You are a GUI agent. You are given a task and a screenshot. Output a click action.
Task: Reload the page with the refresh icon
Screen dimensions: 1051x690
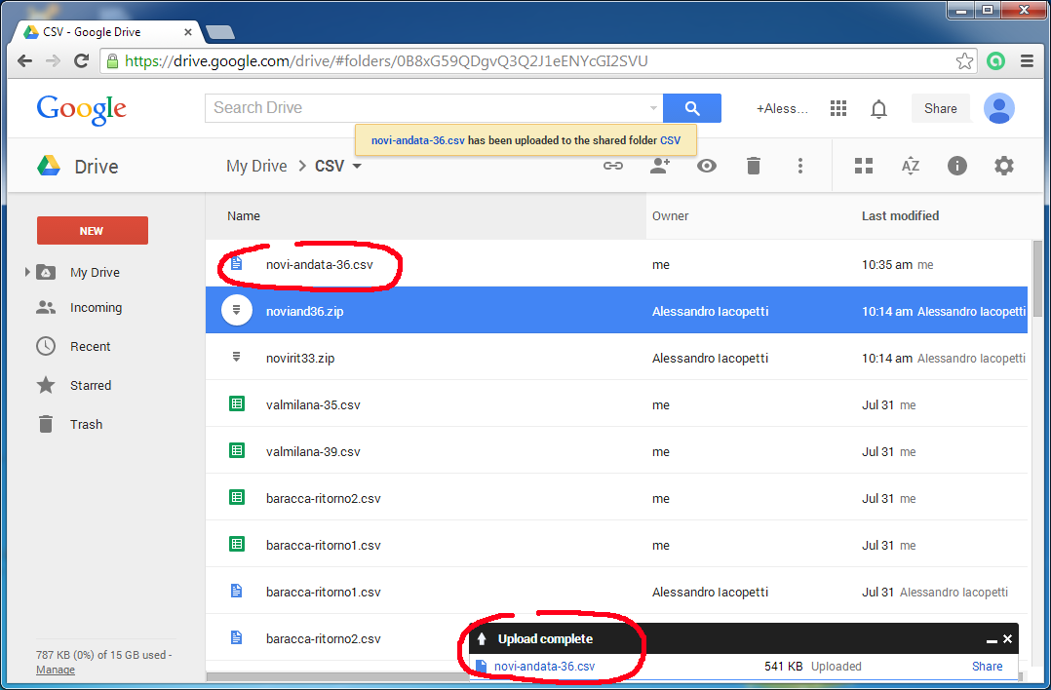pyautogui.click(x=82, y=61)
